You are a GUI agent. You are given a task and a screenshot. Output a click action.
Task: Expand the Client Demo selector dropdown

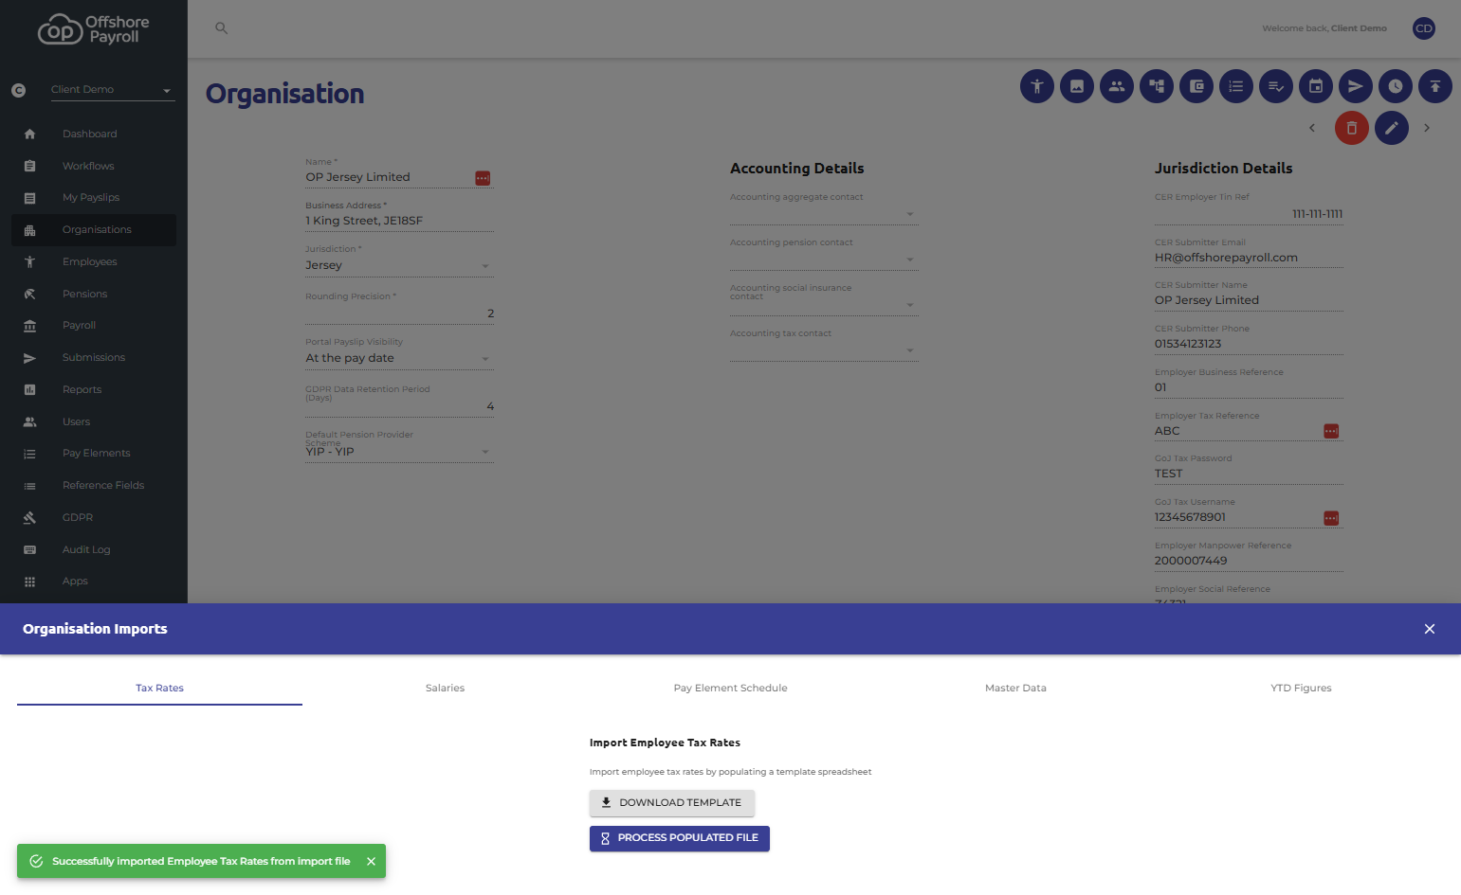pyautogui.click(x=113, y=90)
